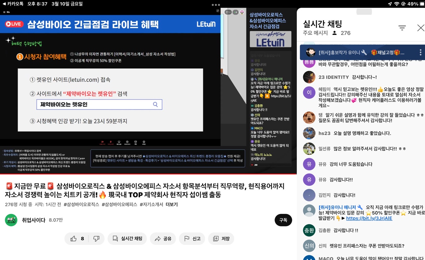Tap 김충환's green 충환 avatar
The height and width of the screenshot is (260, 425).
[309, 230]
